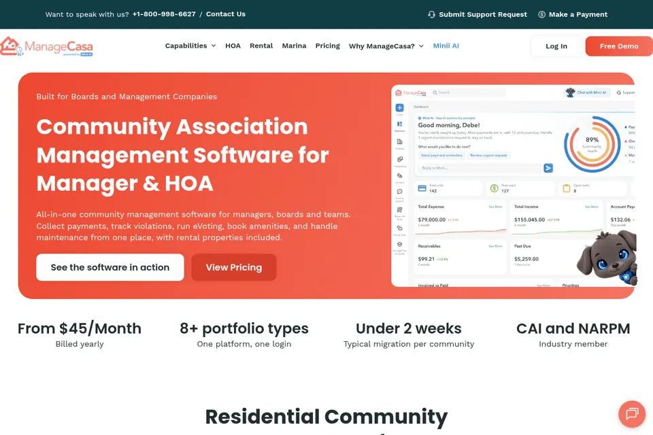The width and height of the screenshot is (653, 435).
Task: Select the Overview icon in the preview sidebar
Action: tap(399, 124)
